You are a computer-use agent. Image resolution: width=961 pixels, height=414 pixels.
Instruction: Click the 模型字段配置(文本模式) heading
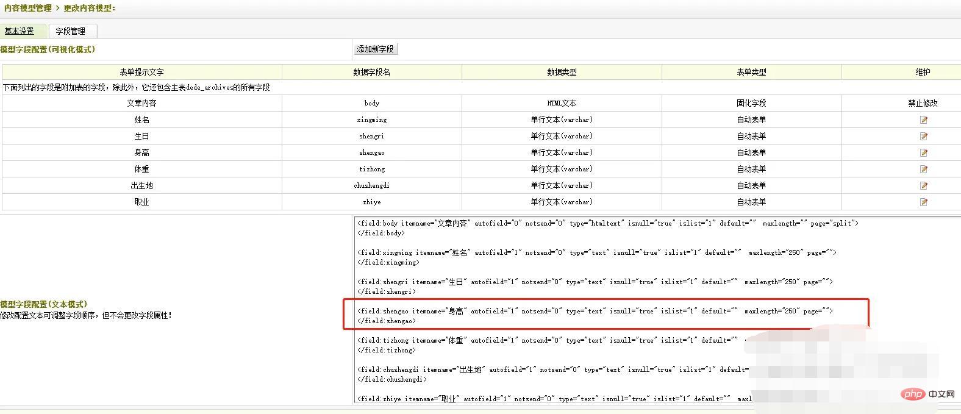click(43, 304)
